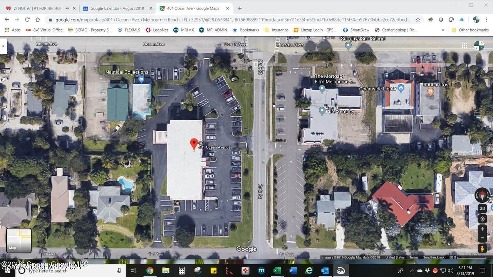Open the Chrome three-dot menu
This screenshot has height=277, width=493.
coord(486,20)
